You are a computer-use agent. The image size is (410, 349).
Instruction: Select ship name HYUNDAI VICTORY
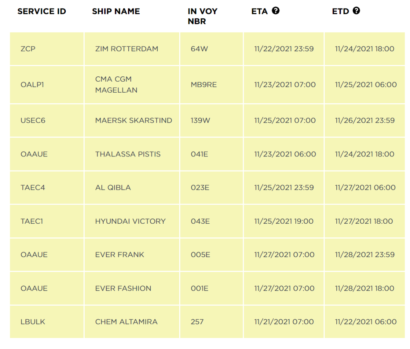[x=131, y=222]
